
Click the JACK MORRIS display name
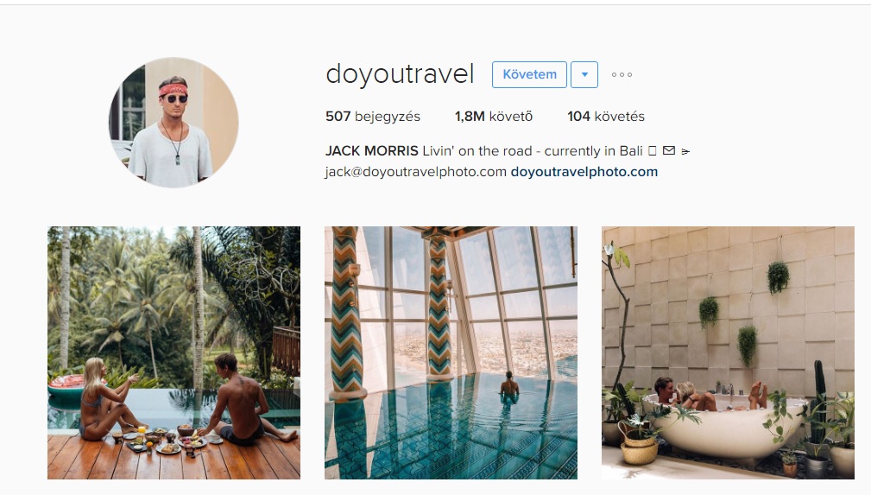coord(371,150)
